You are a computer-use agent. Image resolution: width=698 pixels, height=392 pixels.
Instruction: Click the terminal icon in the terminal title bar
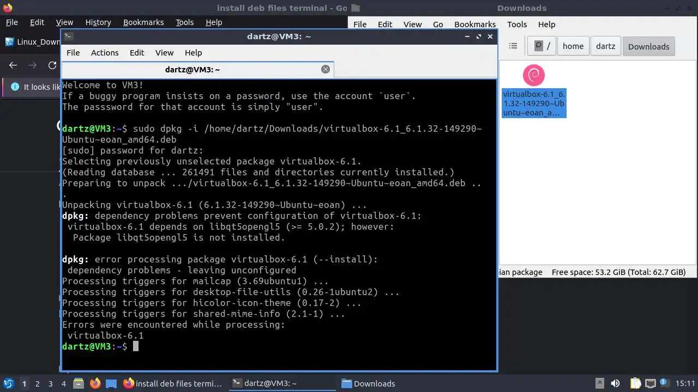coord(68,36)
